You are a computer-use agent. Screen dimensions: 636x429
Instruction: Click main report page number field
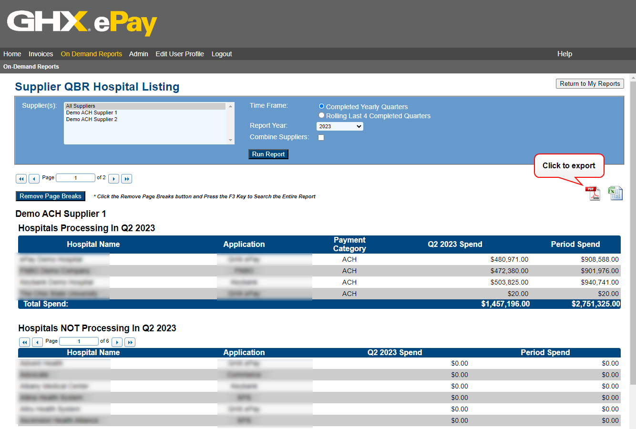pos(75,178)
